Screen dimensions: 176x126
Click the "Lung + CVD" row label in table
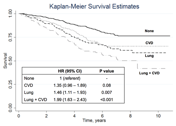[34, 99]
